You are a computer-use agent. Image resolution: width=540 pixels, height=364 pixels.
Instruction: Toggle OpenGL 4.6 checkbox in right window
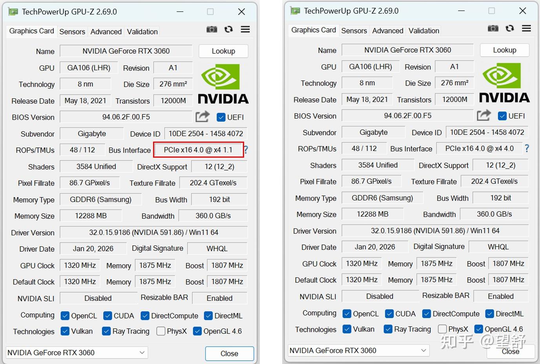[479, 329]
